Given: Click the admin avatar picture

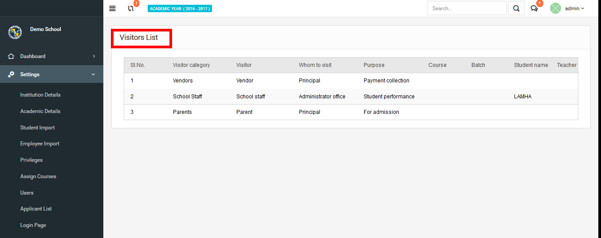Looking at the screenshot, I should (555, 8).
